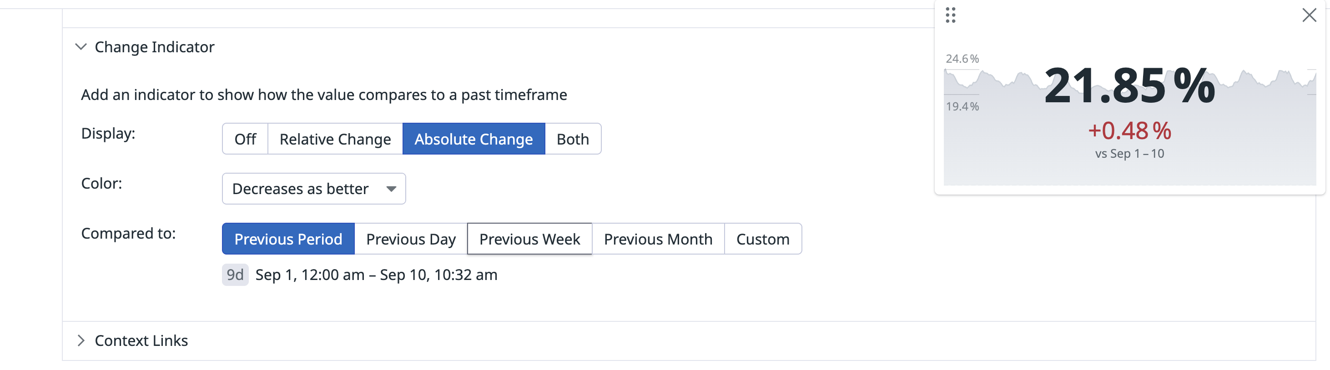Click the red +0.48% change indicator
The height and width of the screenshot is (370, 1330).
tap(1129, 130)
